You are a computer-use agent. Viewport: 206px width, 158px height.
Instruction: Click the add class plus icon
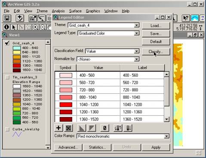[58, 128]
